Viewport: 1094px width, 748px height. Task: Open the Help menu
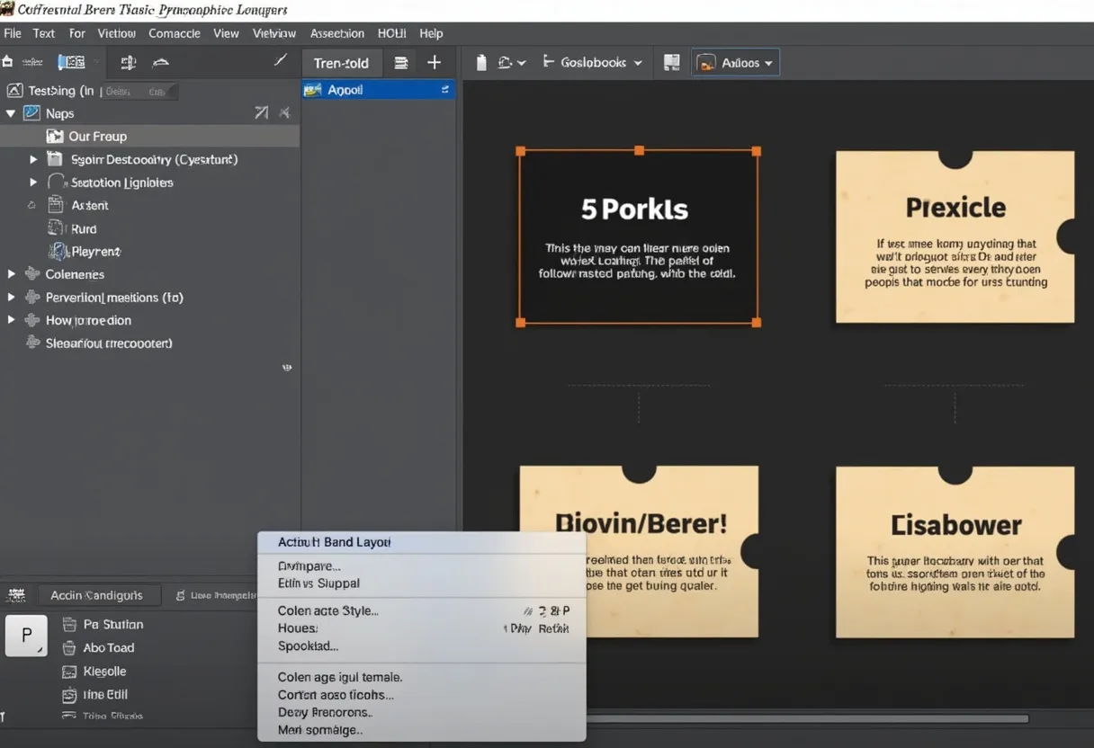pos(431,33)
